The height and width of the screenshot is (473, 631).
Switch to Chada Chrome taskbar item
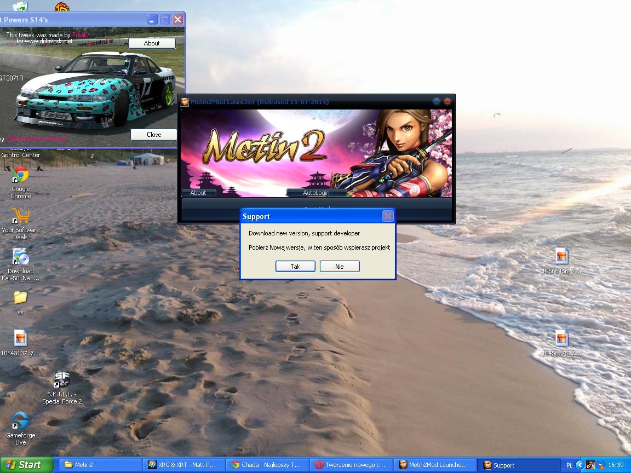pos(267,465)
